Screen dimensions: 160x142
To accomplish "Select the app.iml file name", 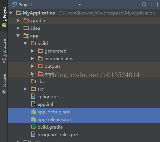I will click(45, 104).
